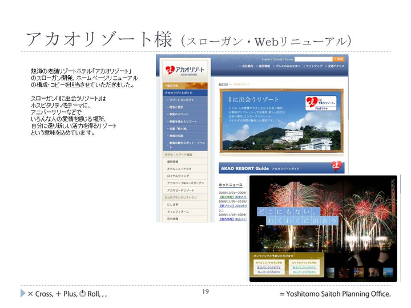411x308 pixels.
Task: Switch site language to Korean
Action: [289, 59]
